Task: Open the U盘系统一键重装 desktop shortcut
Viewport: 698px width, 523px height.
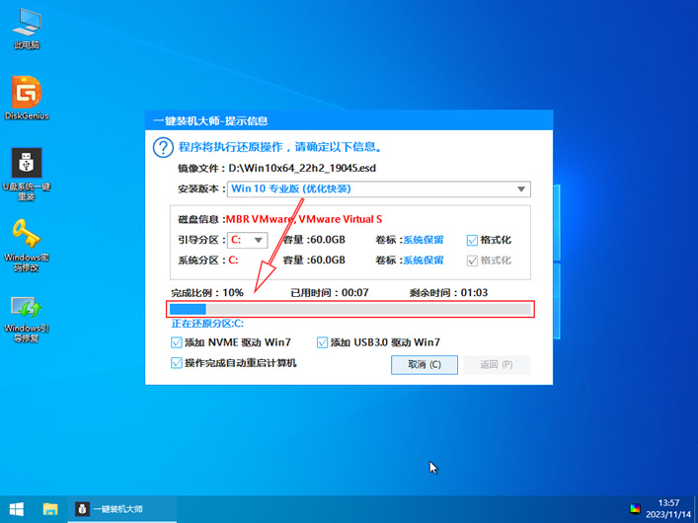Action: pos(27,175)
